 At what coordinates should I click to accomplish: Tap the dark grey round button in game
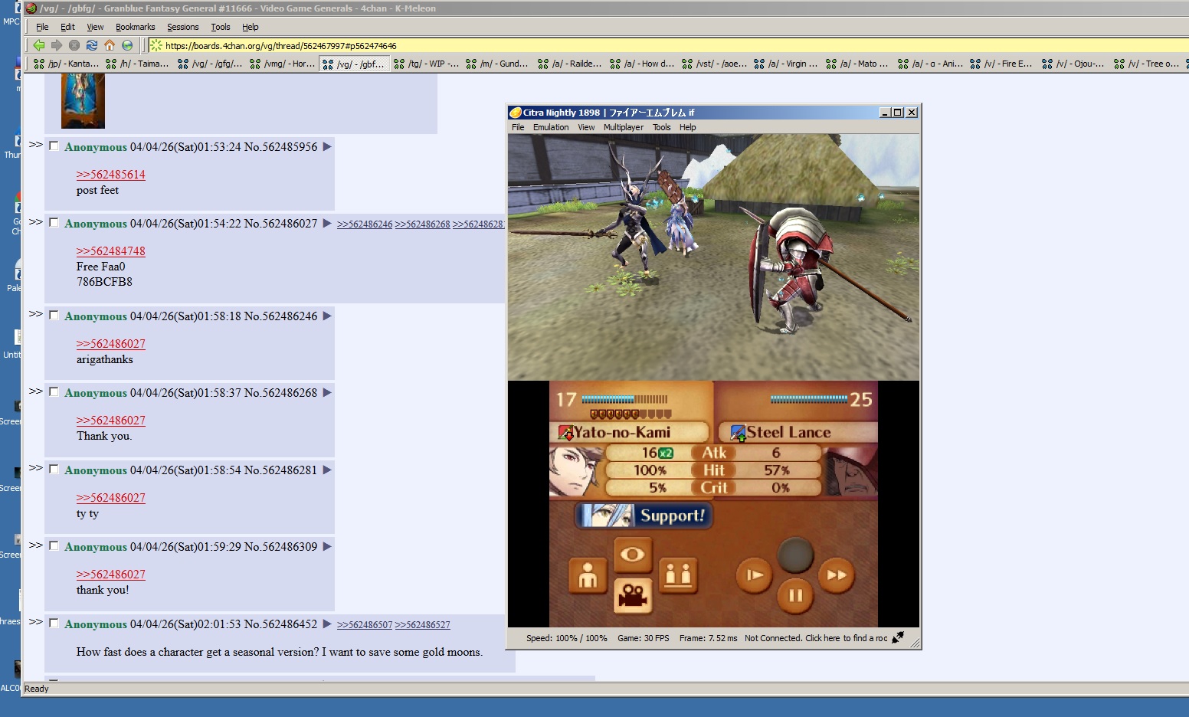coord(795,555)
